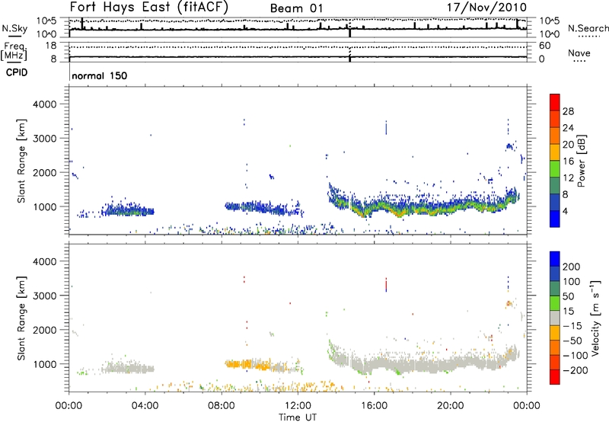The image size is (609, 422).
Task: Click the "Power [dB]" colorbar title
Action: pos(581,161)
